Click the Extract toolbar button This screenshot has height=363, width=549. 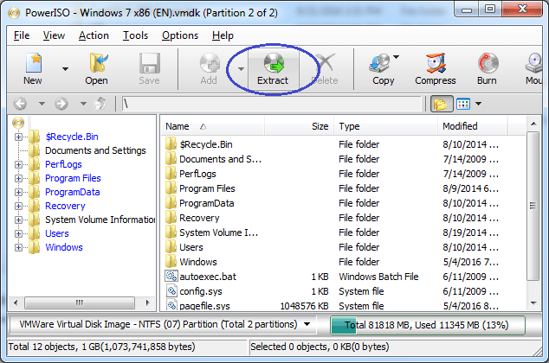[273, 69]
